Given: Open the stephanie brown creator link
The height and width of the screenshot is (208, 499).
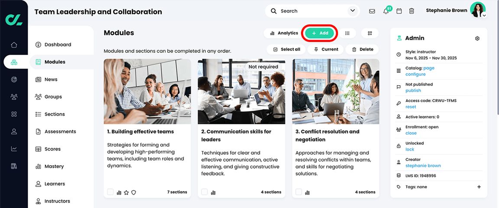Looking at the screenshot, I should tap(423, 166).
